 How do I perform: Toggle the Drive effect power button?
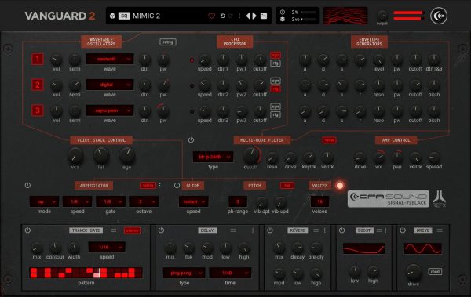pyautogui.click(x=403, y=230)
